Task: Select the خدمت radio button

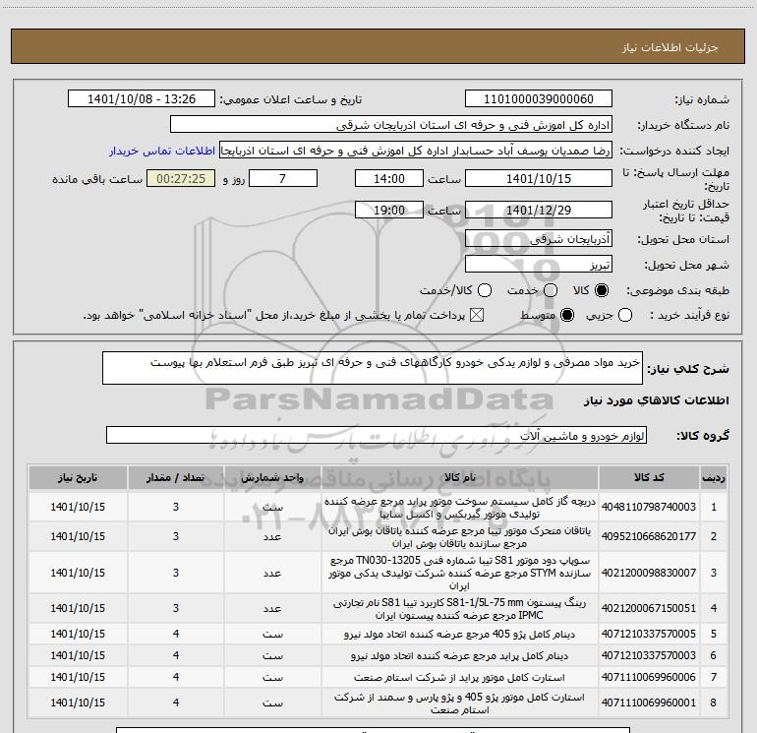Action: [x=551, y=290]
